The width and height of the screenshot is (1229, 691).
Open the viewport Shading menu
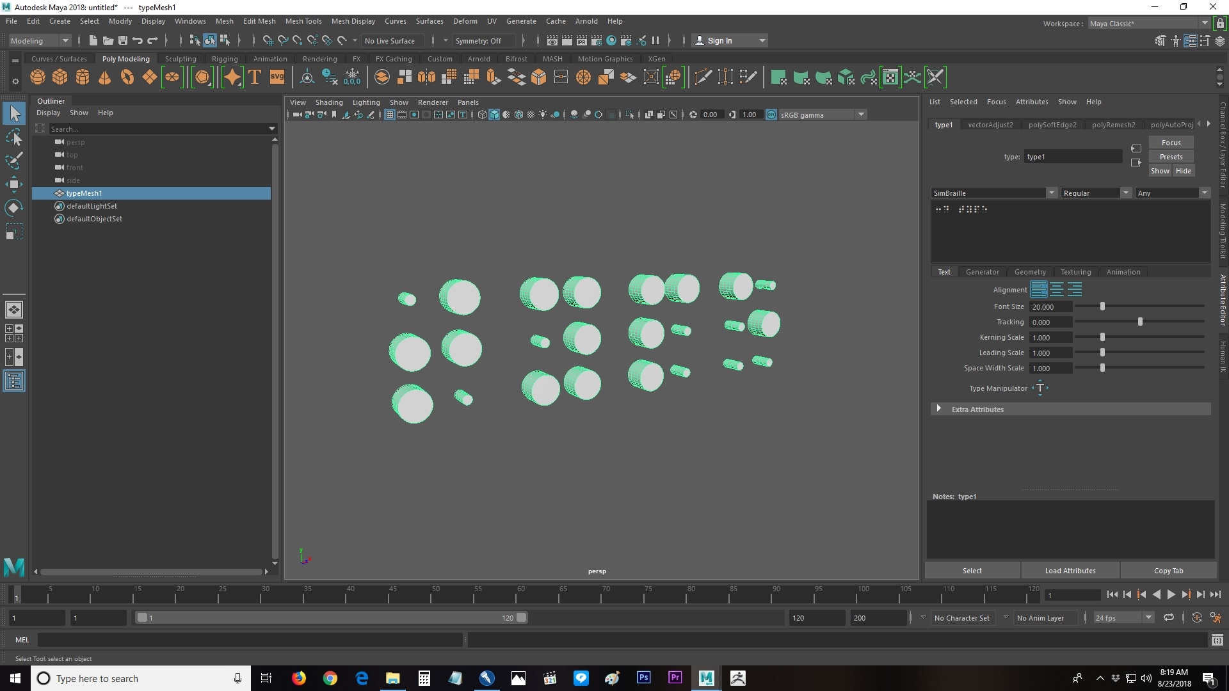click(328, 102)
